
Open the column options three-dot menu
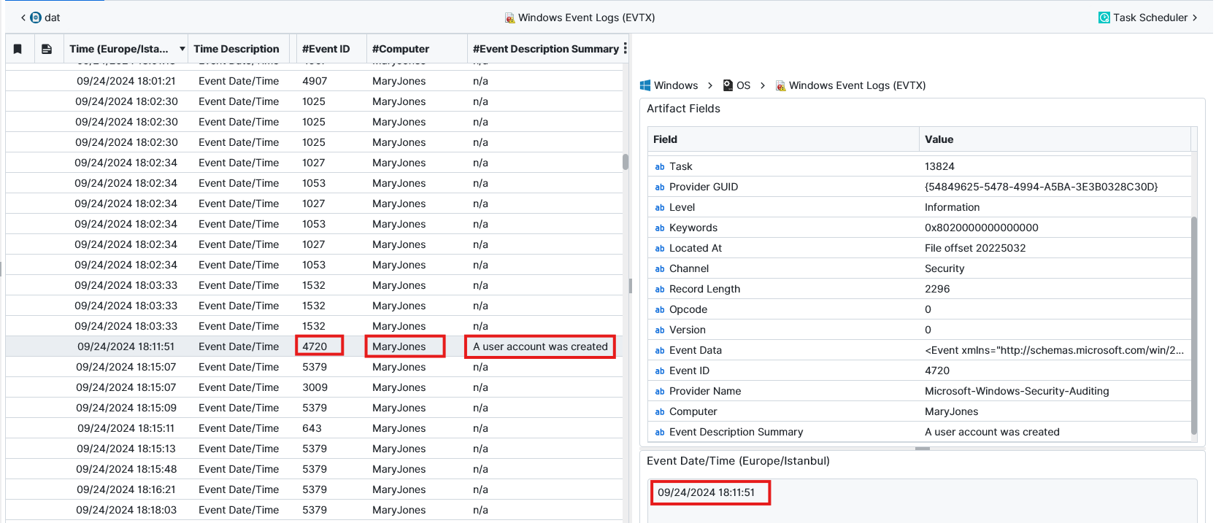pos(625,48)
